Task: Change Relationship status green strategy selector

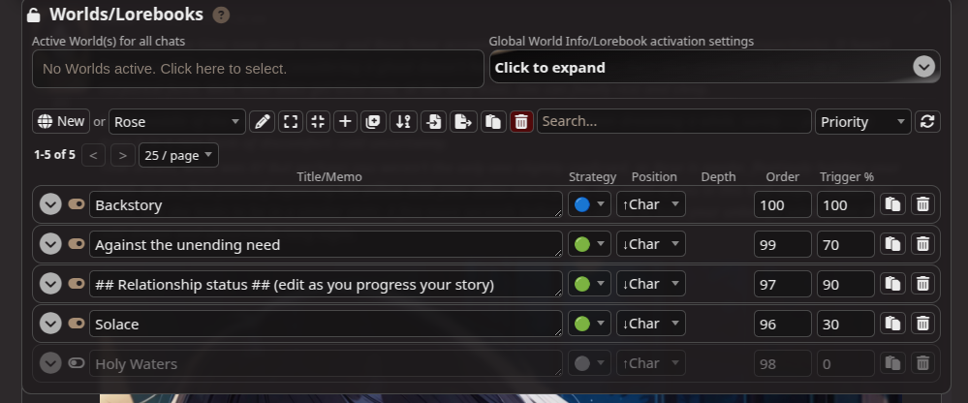Action: click(589, 284)
